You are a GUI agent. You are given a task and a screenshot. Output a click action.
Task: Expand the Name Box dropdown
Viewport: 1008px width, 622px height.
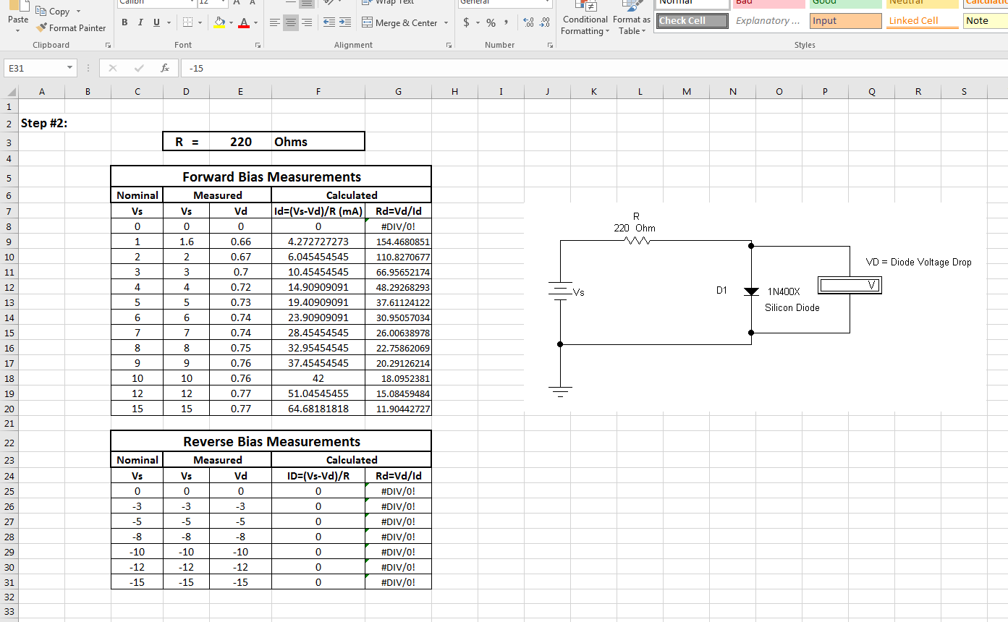click(69, 68)
